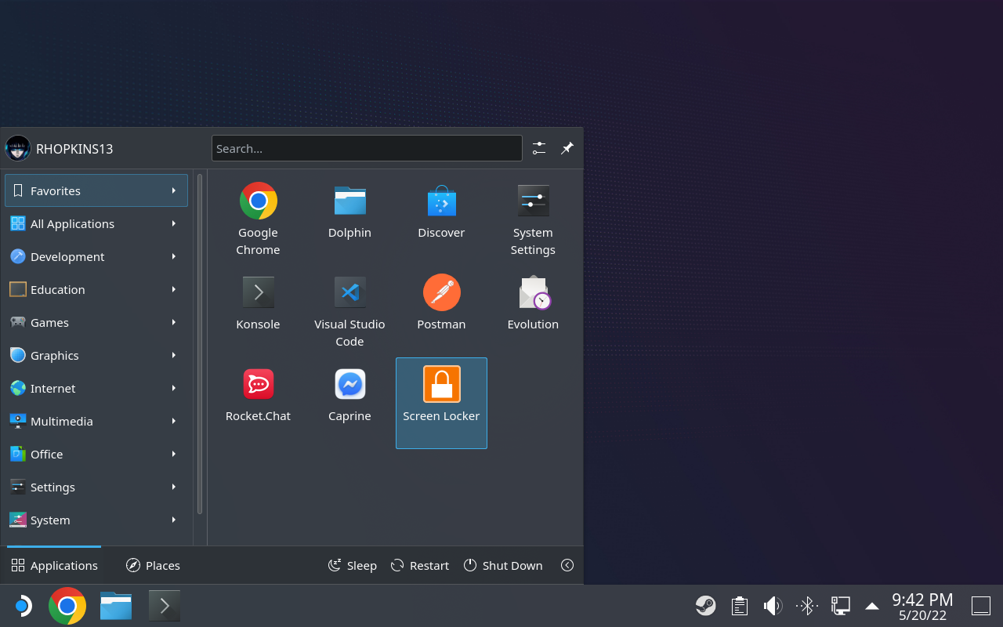Image resolution: width=1003 pixels, height=627 pixels.
Task: Open All Applications category
Action: [x=96, y=223]
